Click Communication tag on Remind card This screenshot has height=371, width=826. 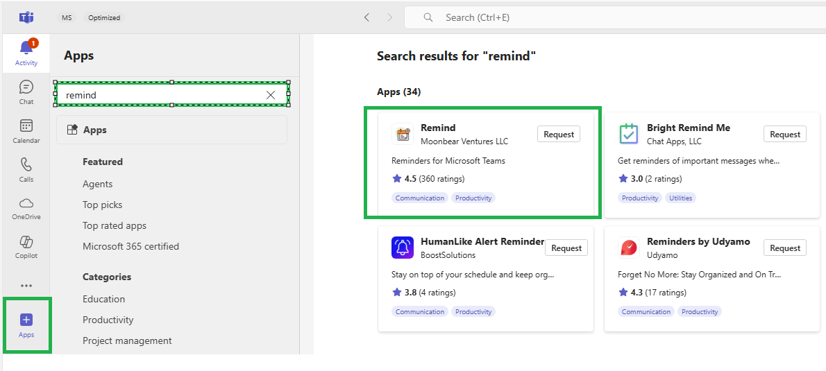tap(420, 198)
